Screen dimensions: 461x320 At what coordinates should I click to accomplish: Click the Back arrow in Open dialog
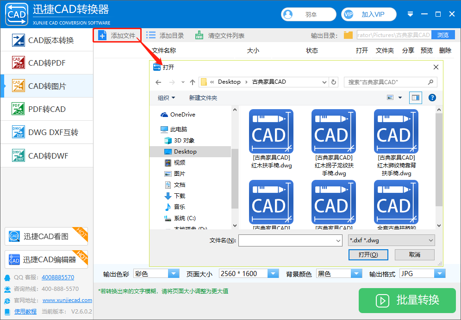tap(158, 82)
